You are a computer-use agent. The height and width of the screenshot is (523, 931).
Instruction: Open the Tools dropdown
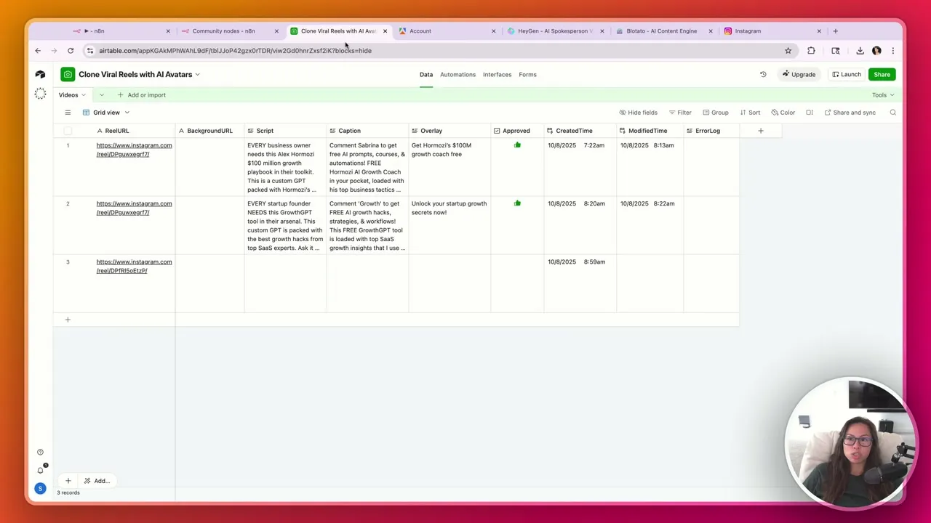pos(883,95)
